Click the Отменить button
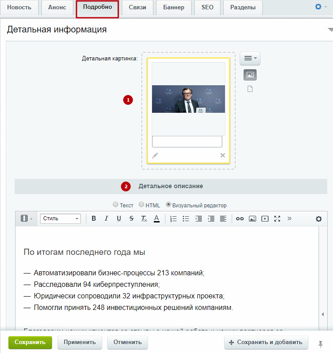Image resolution: width=333 pixels, height=353 pixels. tap(128, 342)
